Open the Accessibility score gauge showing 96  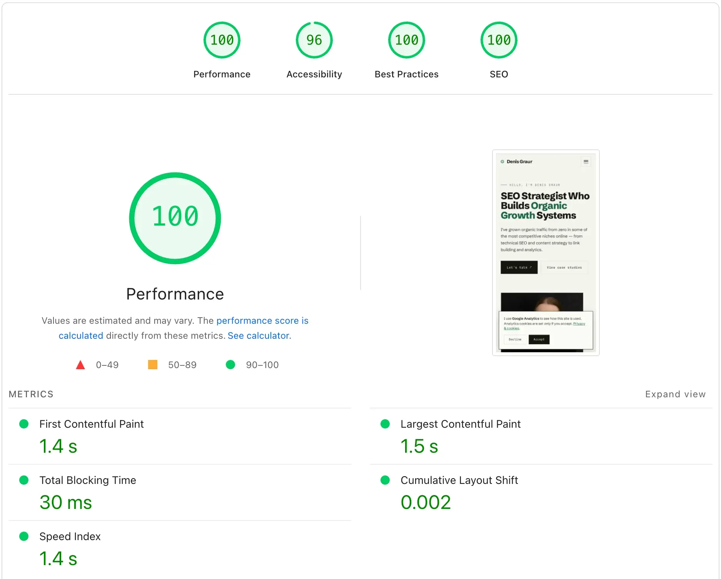pyautogui.click(x=314, y=40)
